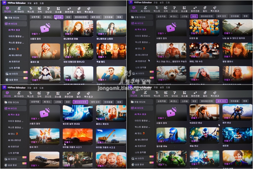Open 화면전환 icon in the 외모 view

pyautogui.click(x=195, y=9)
